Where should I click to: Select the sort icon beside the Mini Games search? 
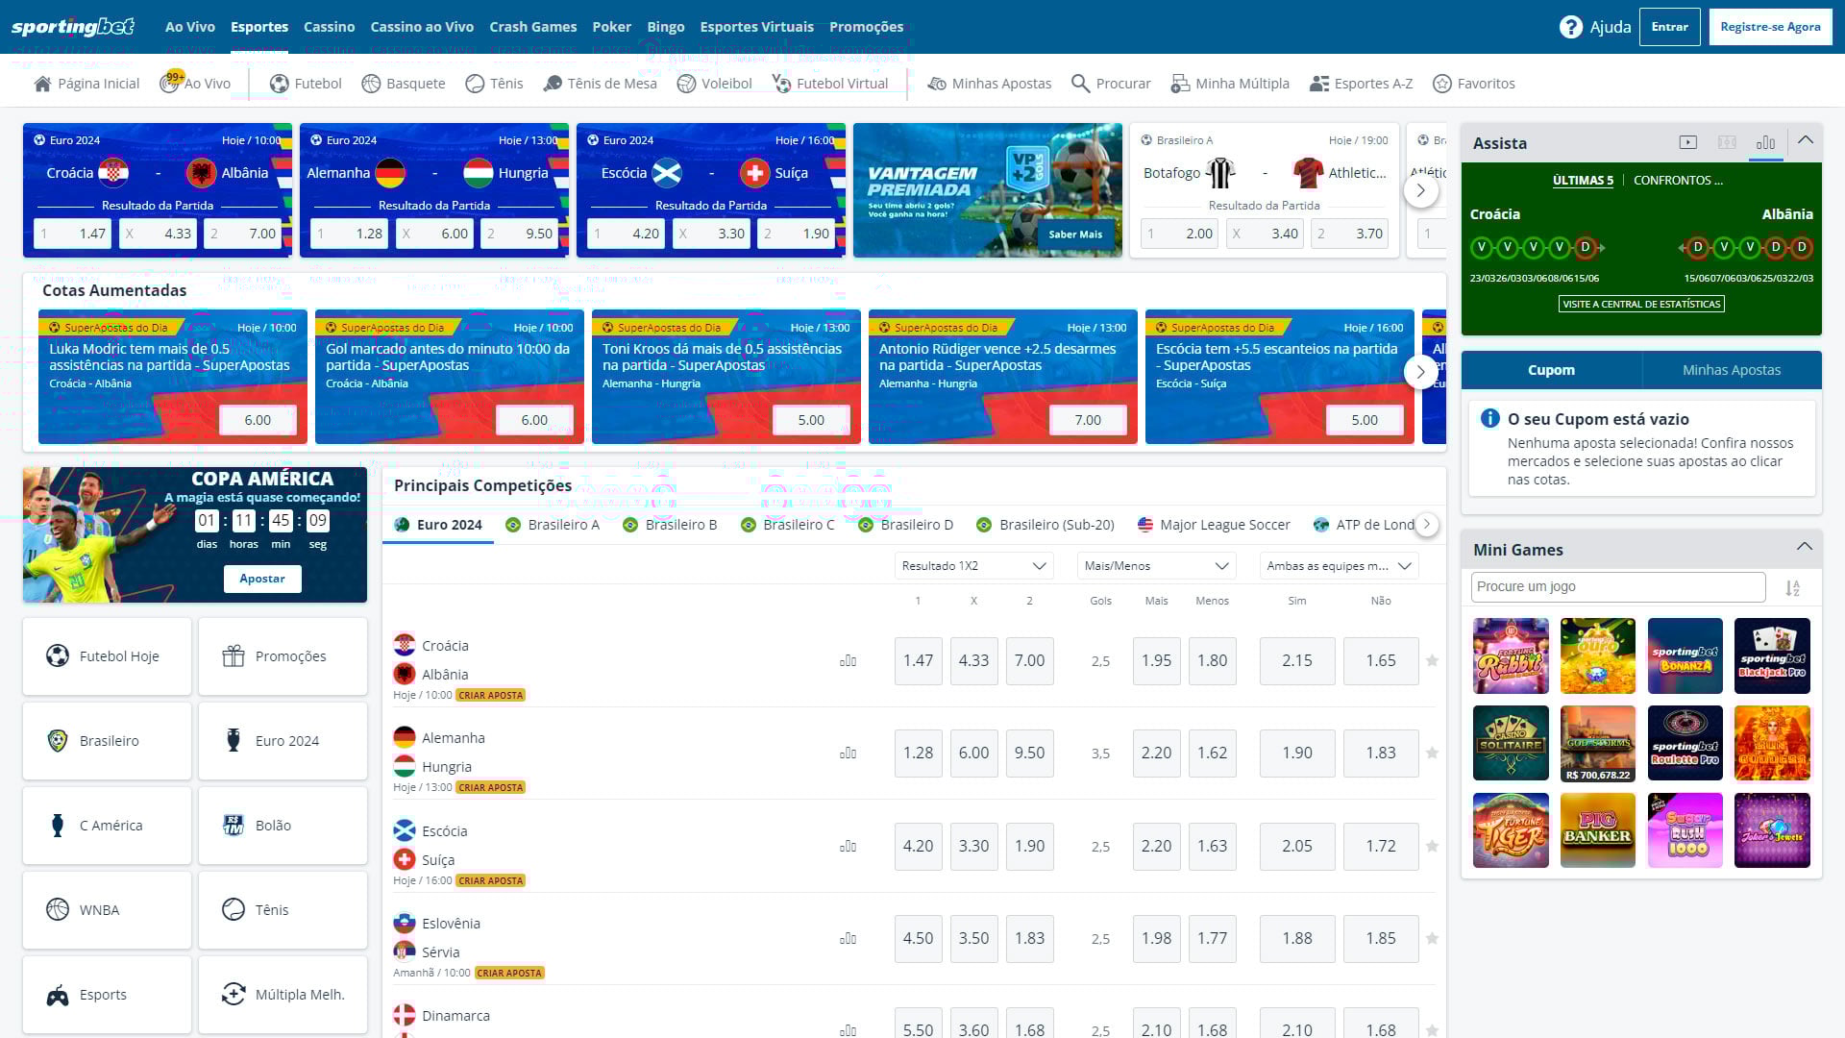tap(1793, 586)
